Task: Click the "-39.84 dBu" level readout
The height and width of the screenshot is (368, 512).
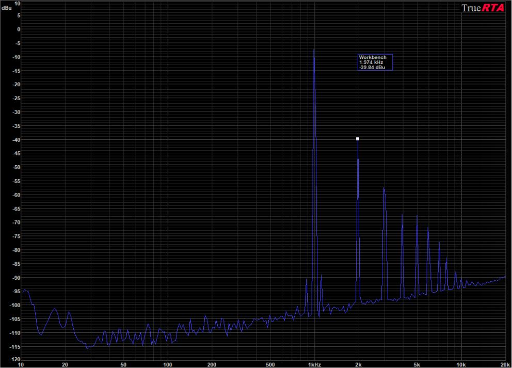Action: pos(372,67)
